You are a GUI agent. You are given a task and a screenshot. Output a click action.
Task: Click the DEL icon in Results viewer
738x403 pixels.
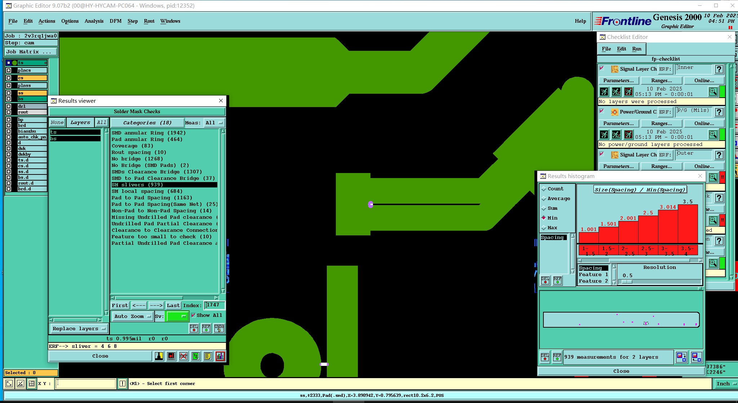194,328
